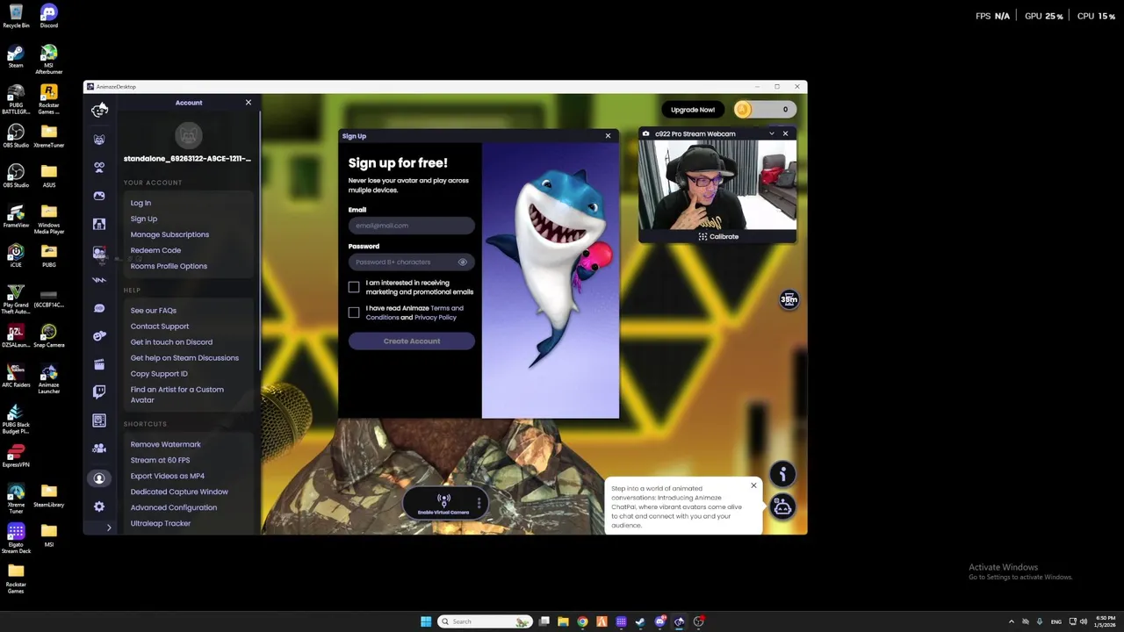This screenshot has width=1124, height=632.
Task: Select Log In in Your Account
Action: pos(140,203)
